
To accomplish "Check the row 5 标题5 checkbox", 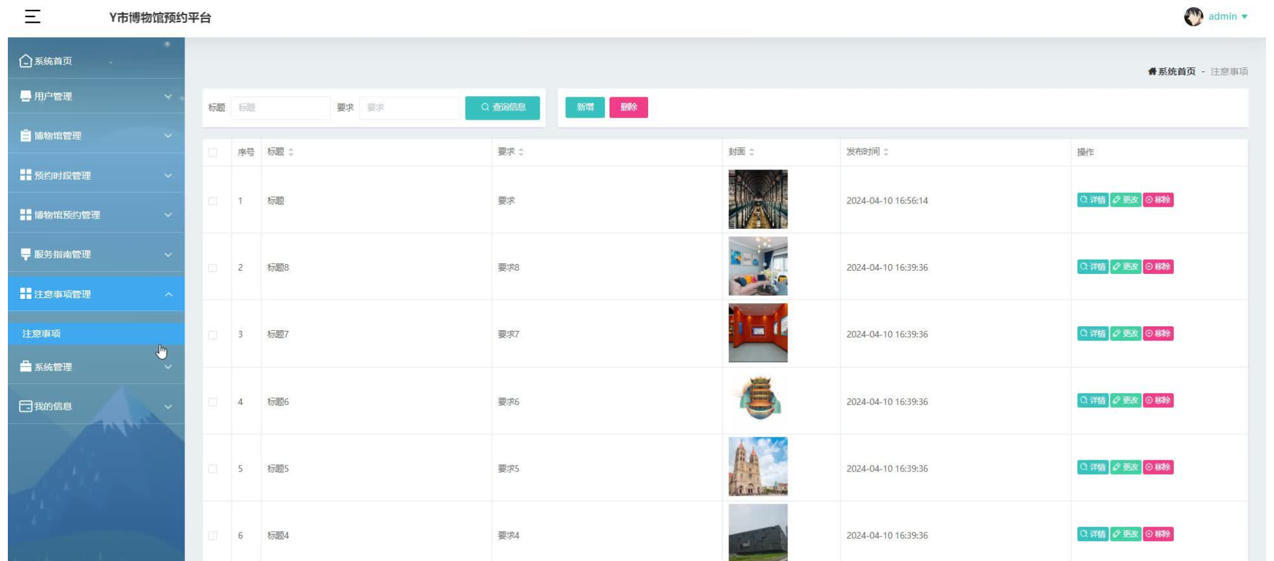I will pyautogui.click(x=213, y=469).
